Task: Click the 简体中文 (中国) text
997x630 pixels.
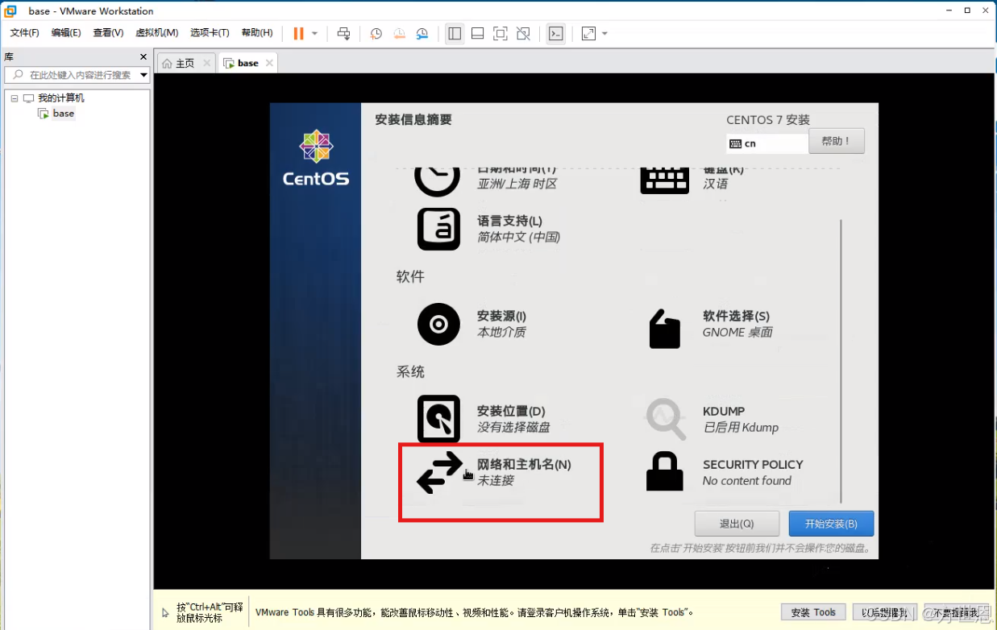Action: pyautogui.click(x=518, y=237)
